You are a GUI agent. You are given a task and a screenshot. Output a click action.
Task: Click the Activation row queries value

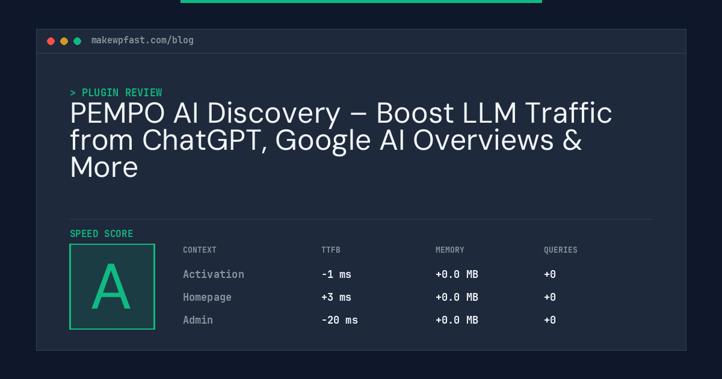tap(550, 274)
